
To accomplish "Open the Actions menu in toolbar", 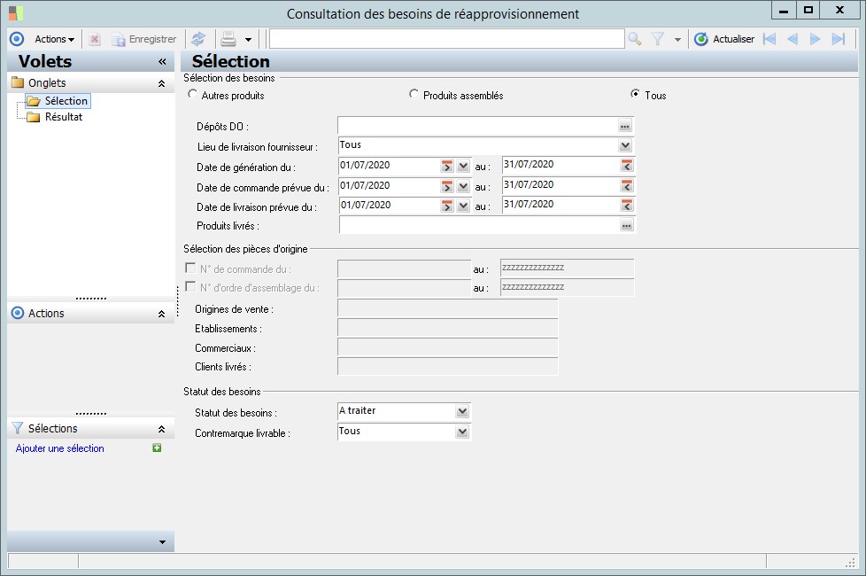I will [x=54, y=39].
